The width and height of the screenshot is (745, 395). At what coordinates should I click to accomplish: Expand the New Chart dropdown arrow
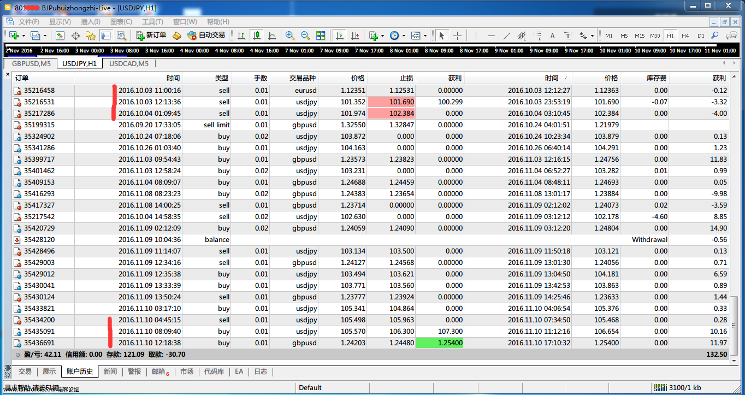(x=23, y=36)
